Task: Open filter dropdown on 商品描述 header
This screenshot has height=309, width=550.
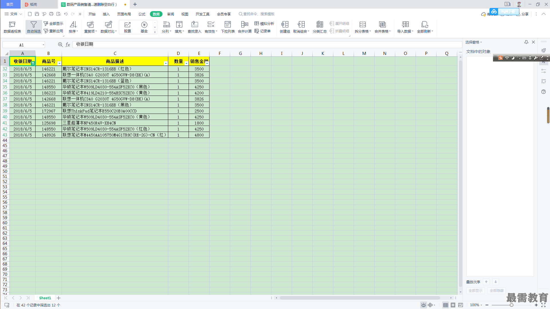Action: (x=166, y=63)
